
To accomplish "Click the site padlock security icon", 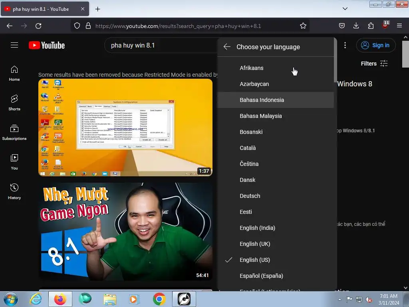I will pyautogui.click(x=88, y=26).
